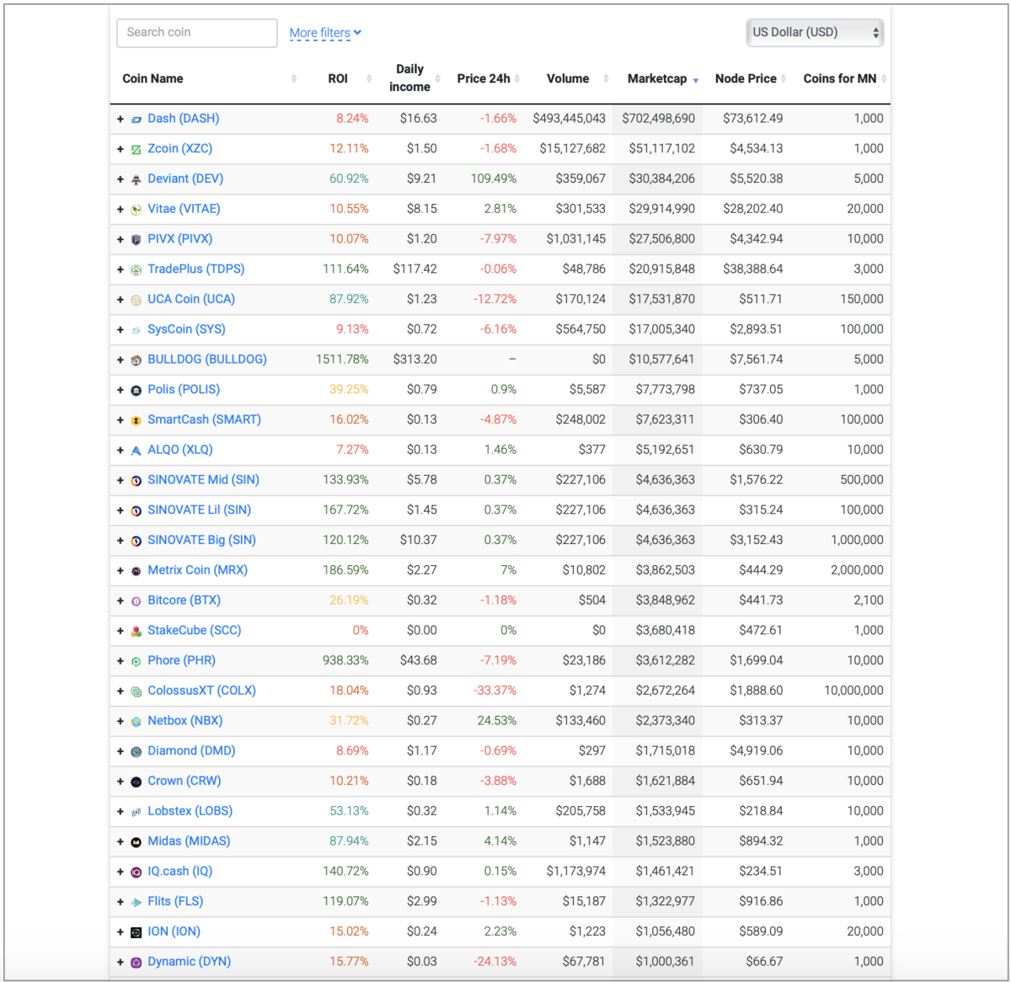
Task: Click the TradePlus coin logo icon
Action: (136, 270)
